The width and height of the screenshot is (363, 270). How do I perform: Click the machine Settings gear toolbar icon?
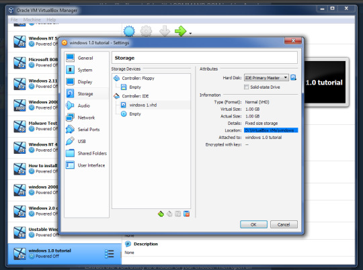point(147,31)
